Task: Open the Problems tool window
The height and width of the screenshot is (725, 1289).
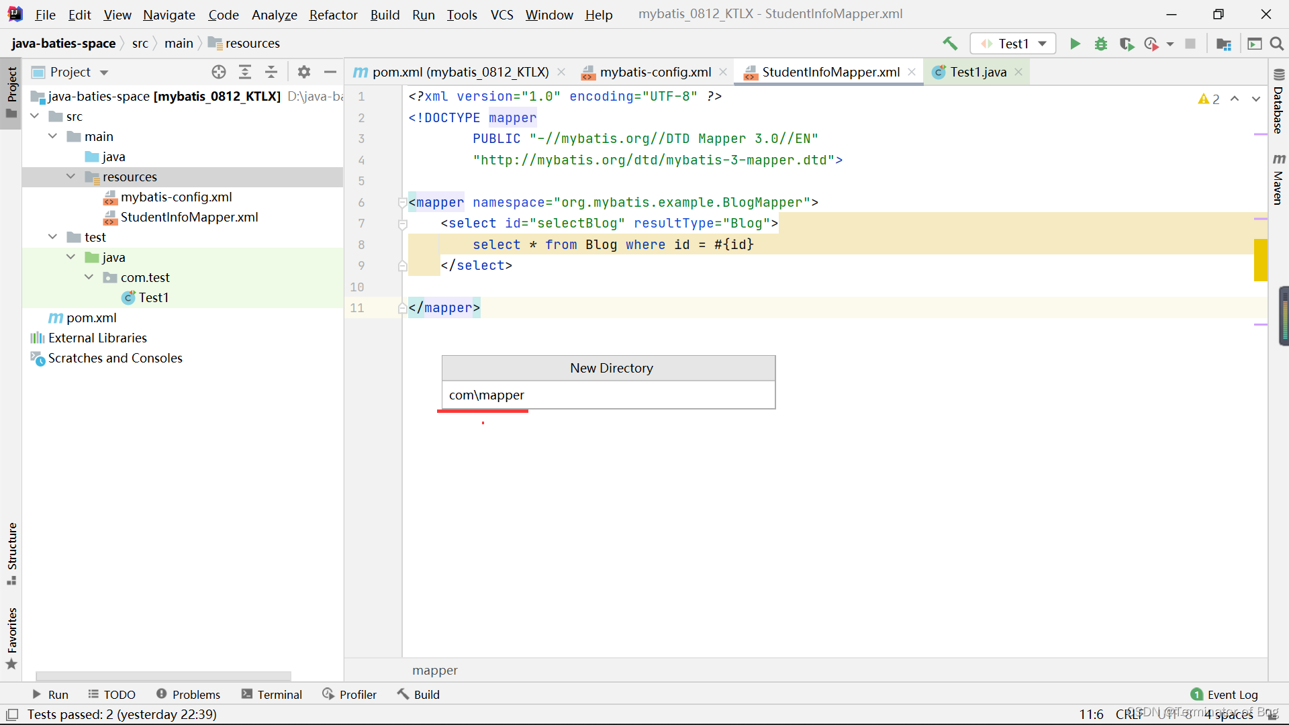Action: coord(189,695)
